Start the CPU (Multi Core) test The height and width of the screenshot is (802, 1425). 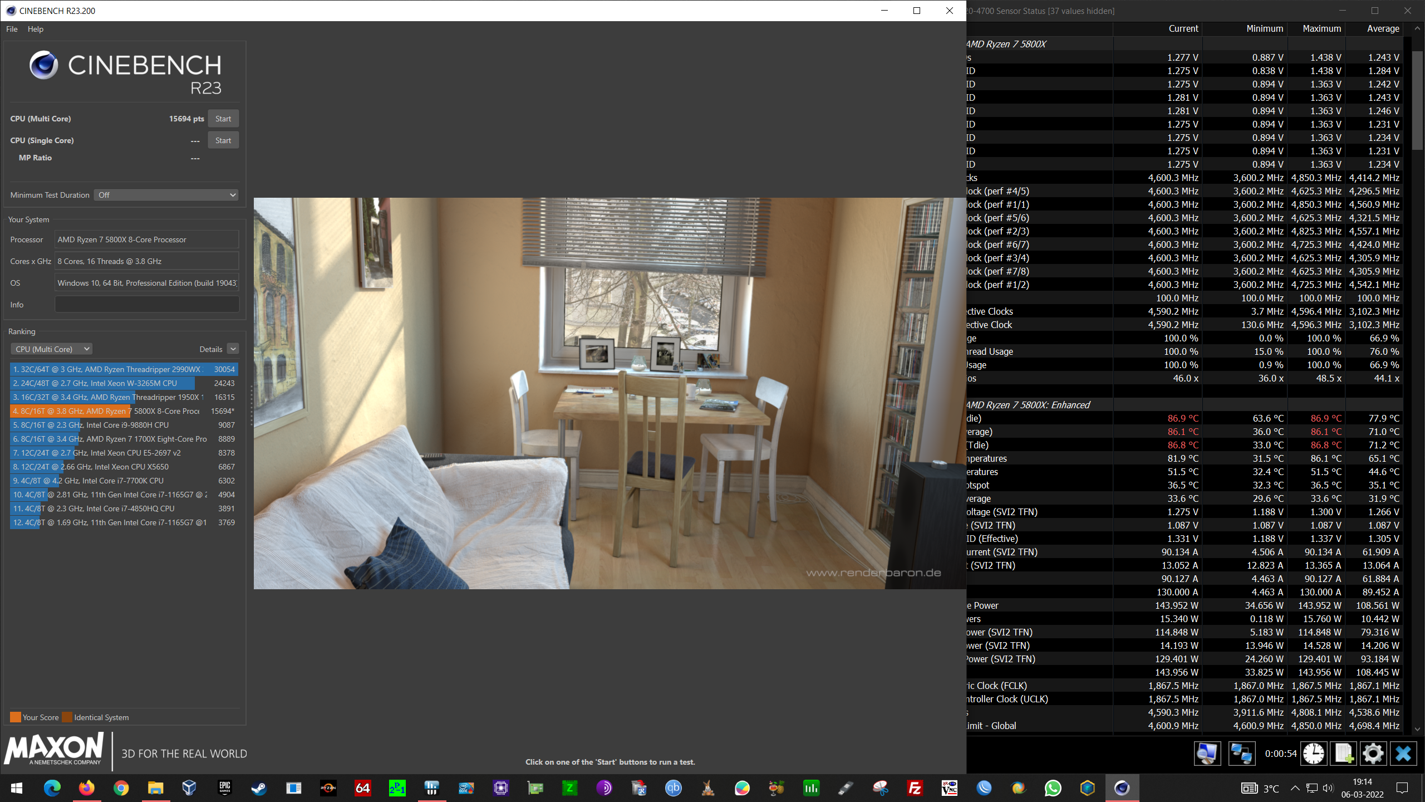tap(223, 119)
